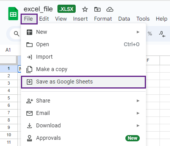Select Save as Google Sheets
The width and height of the screenshot is (170, 146).
83,82
